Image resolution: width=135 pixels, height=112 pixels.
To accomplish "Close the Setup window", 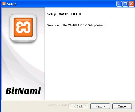I will click(x=131, y=4).
